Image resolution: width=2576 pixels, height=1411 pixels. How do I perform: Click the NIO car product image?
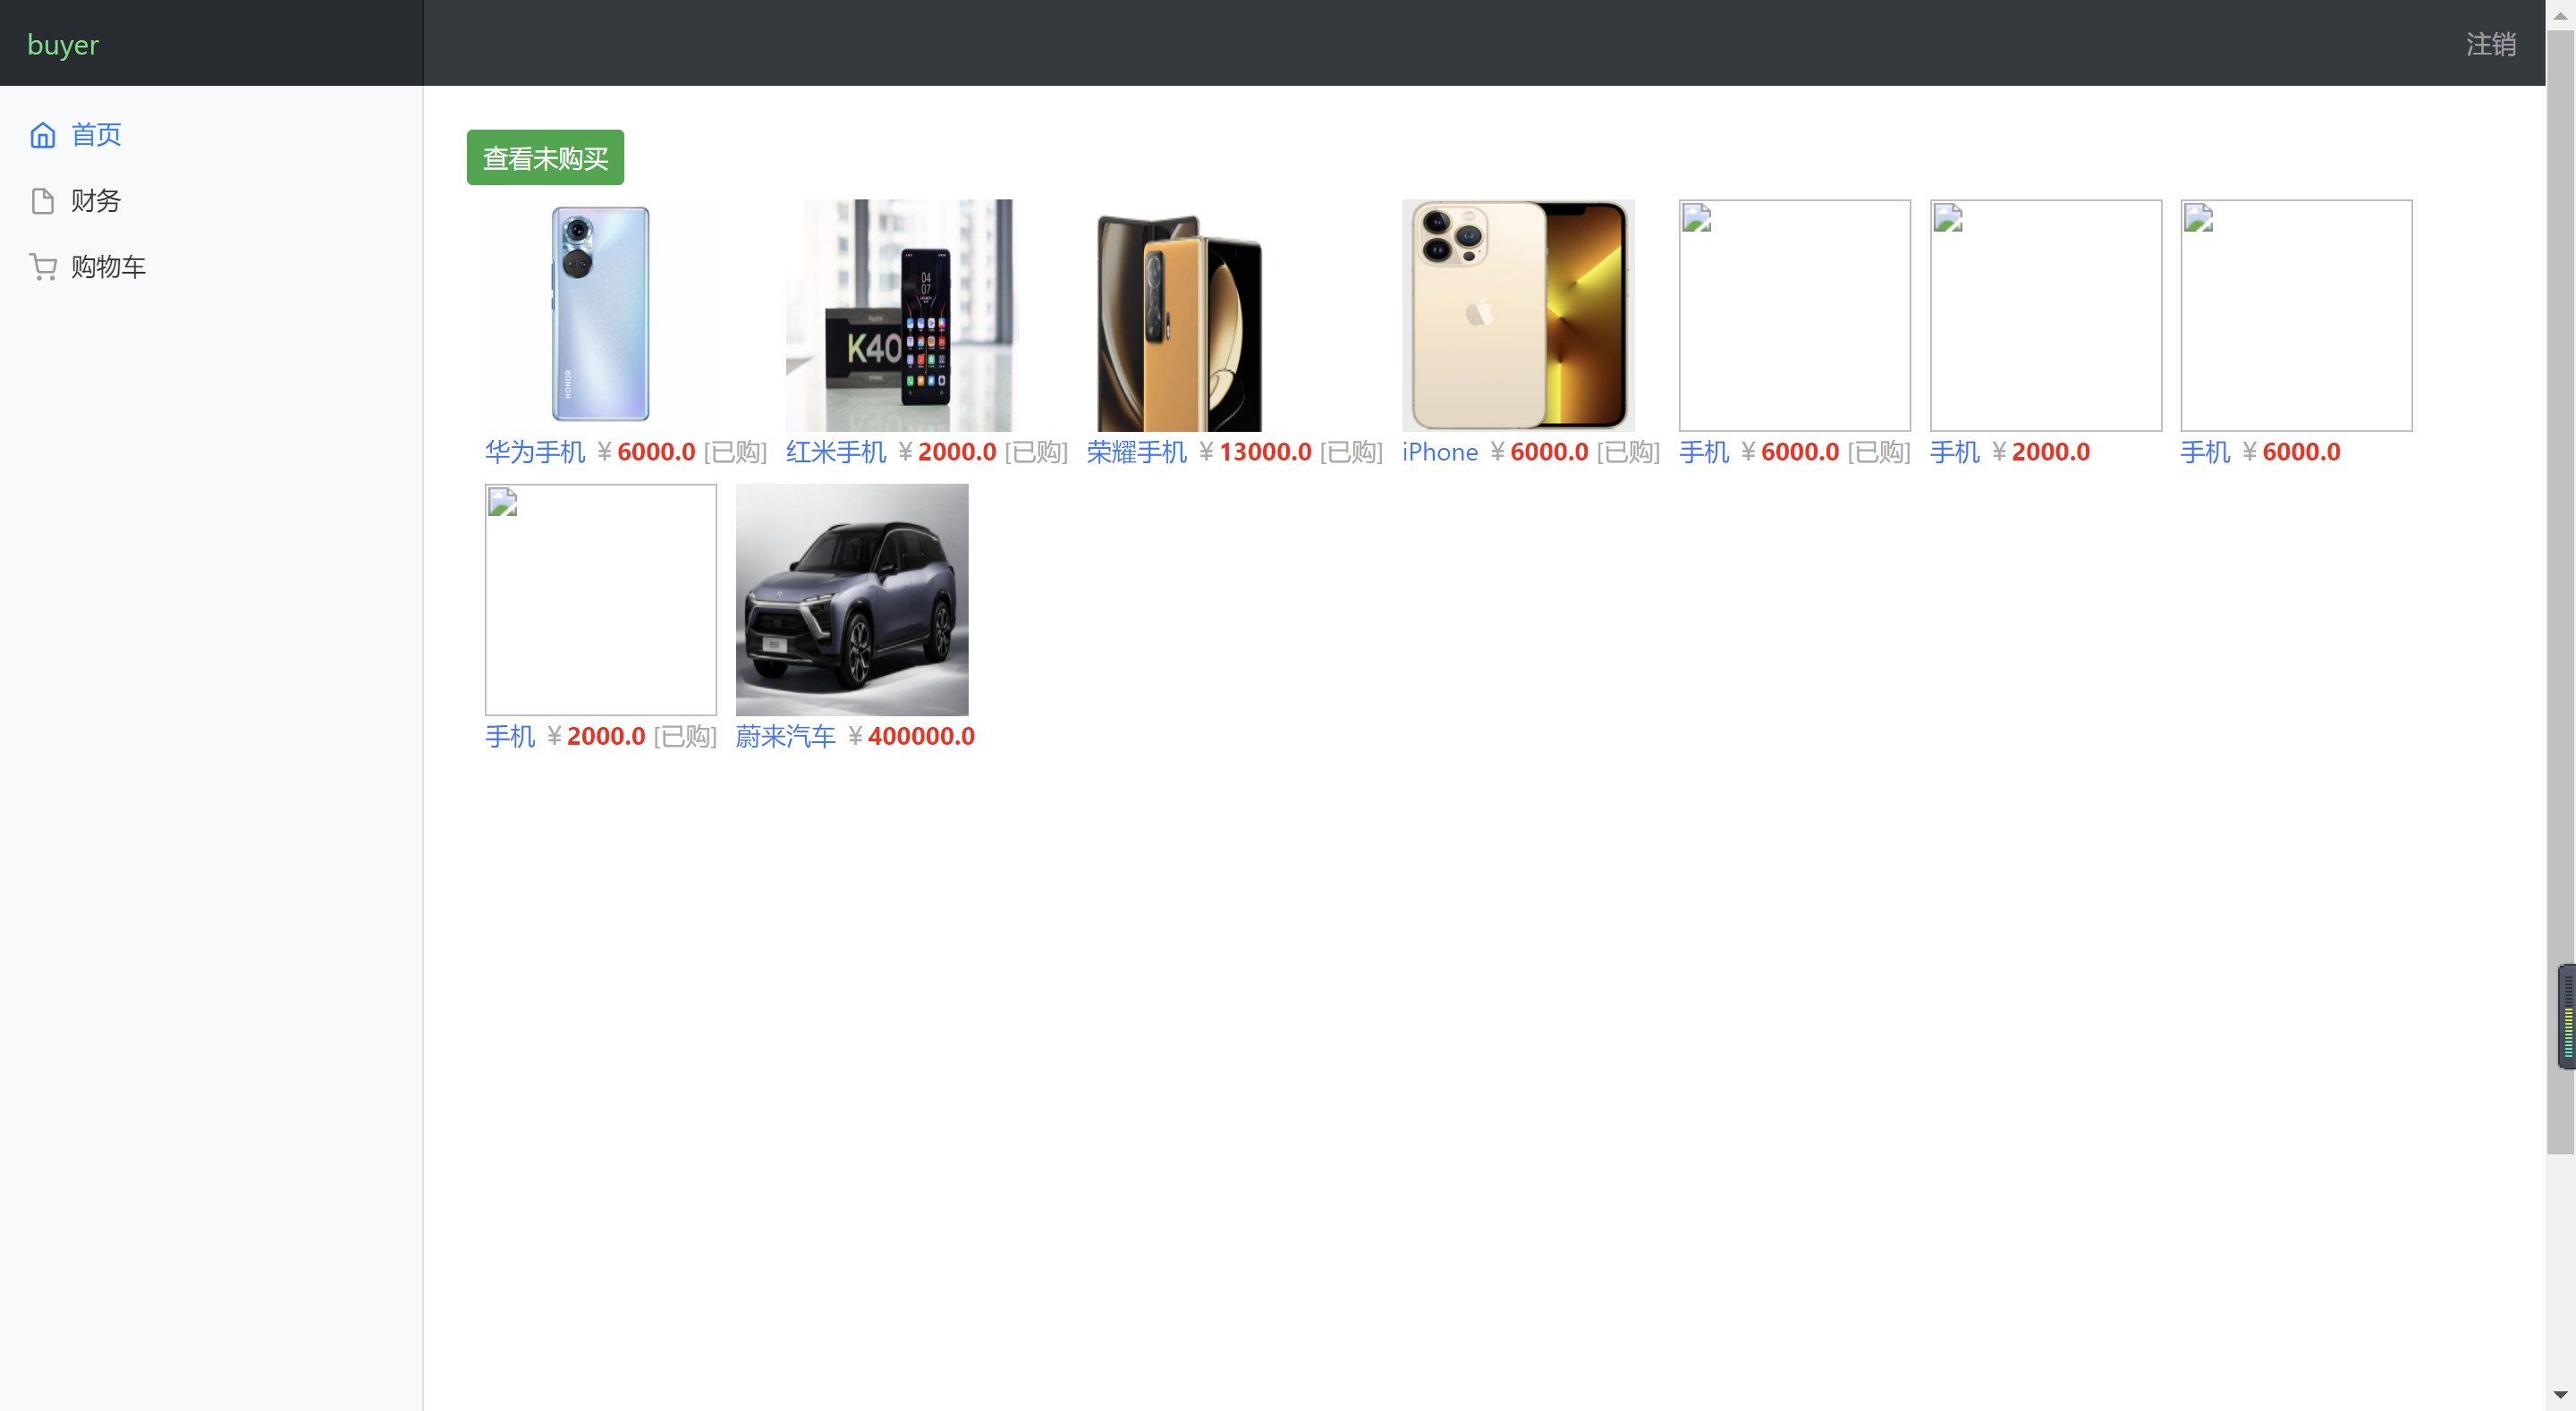coord(851,599)
